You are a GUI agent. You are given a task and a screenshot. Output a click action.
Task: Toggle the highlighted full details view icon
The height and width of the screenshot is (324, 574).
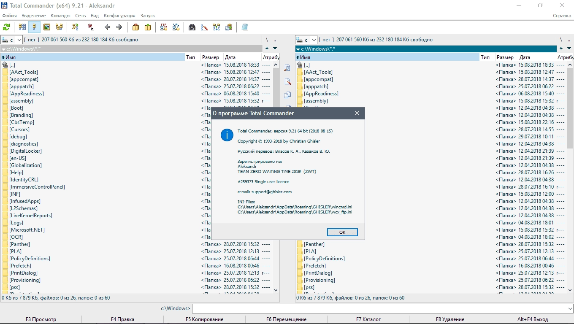point(35,27)
